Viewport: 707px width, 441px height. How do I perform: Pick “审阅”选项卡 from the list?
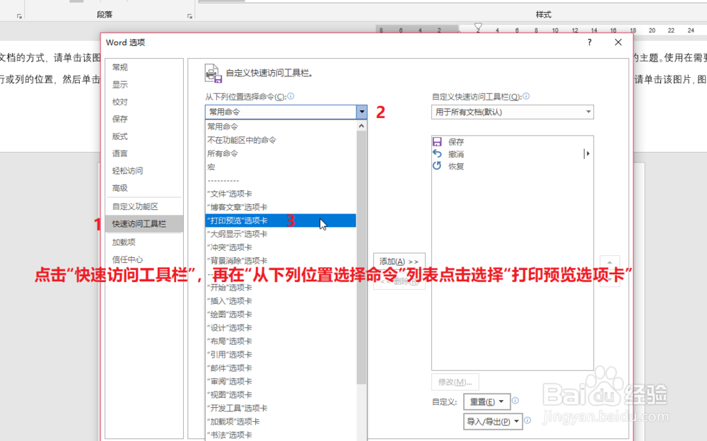pyautogui.click(x=281, y=382)
